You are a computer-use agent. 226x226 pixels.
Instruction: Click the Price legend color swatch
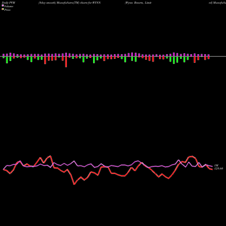pyautogui.click(x=3, y=9)
